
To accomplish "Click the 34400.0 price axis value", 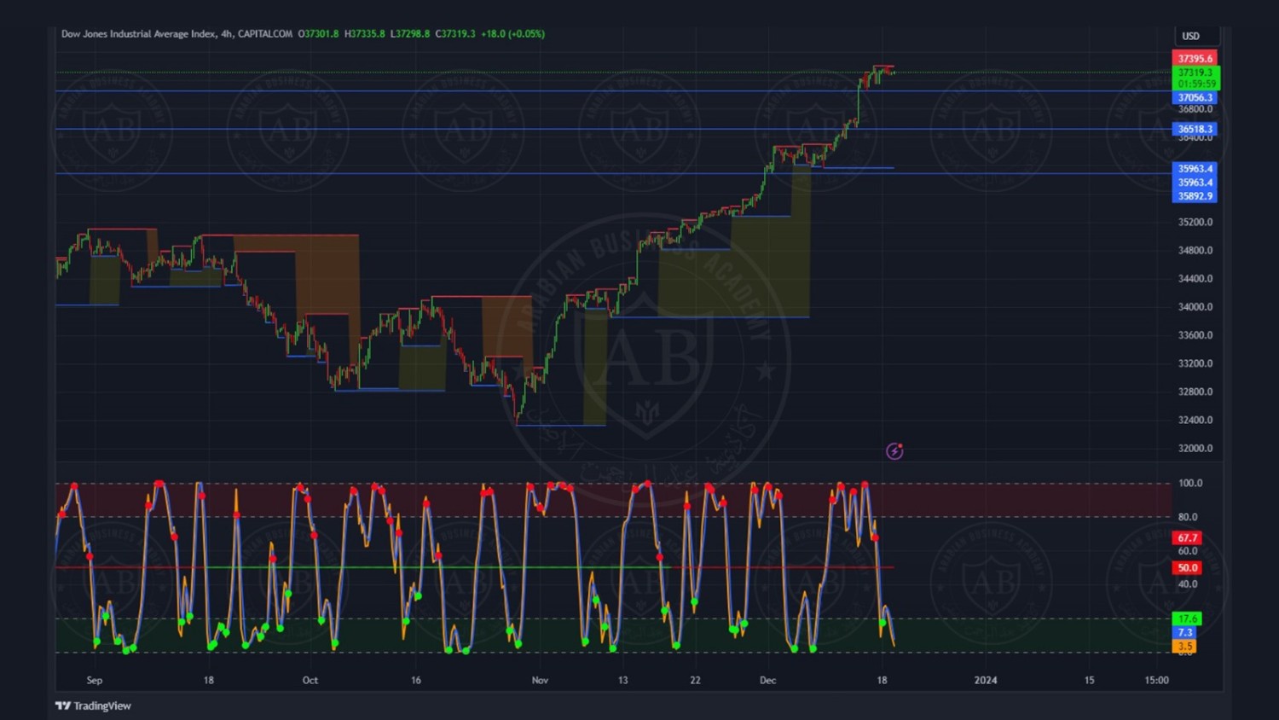I will [x=1195, y=278].
